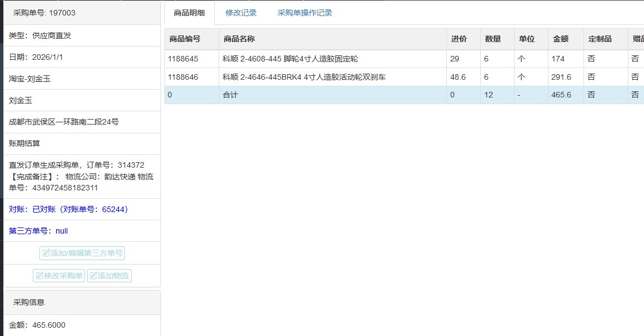Select the 商品明细 tab

[189, 13]
